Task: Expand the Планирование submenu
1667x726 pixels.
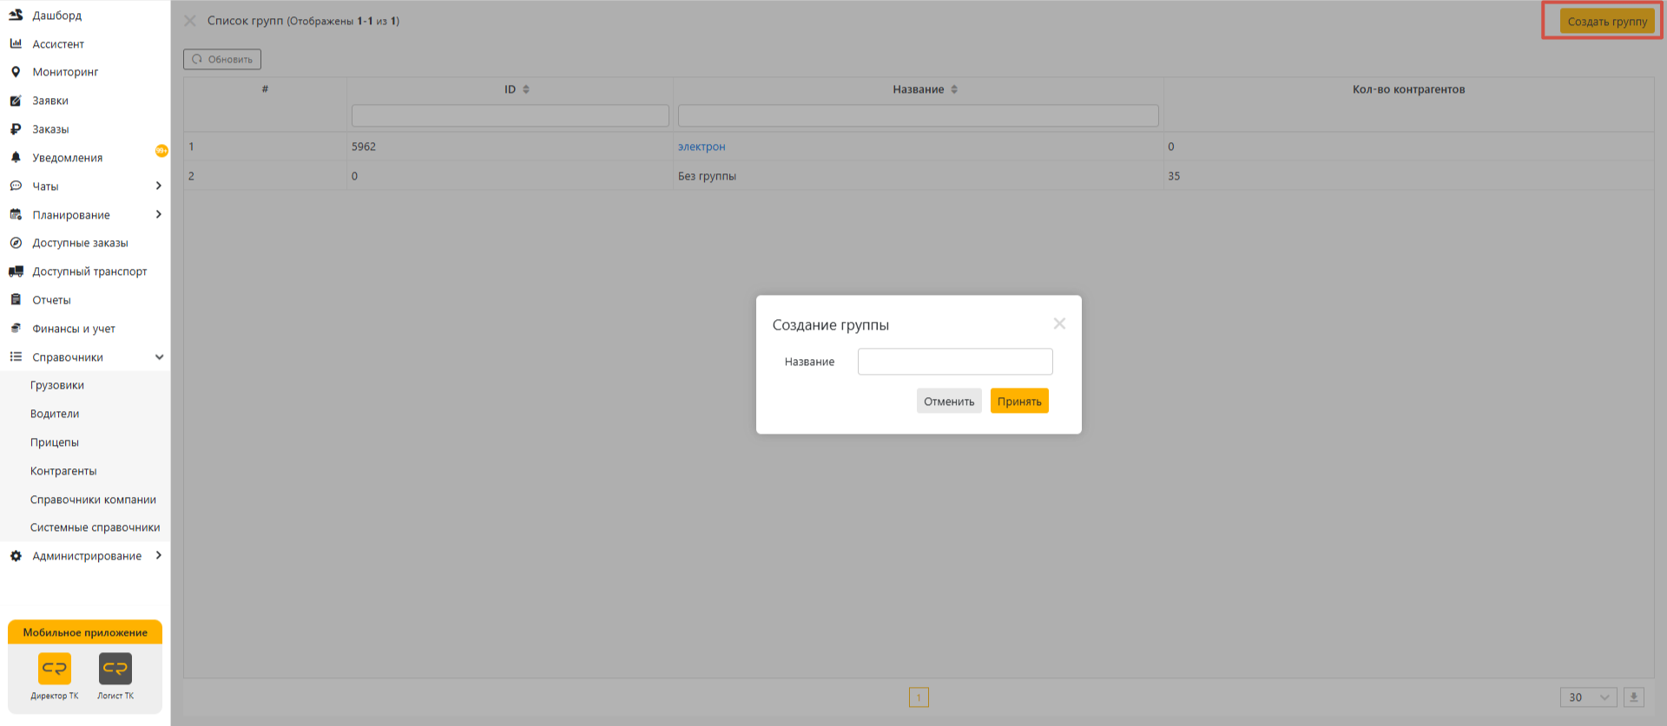Action: pyautogui.click(x=158, y=214)
